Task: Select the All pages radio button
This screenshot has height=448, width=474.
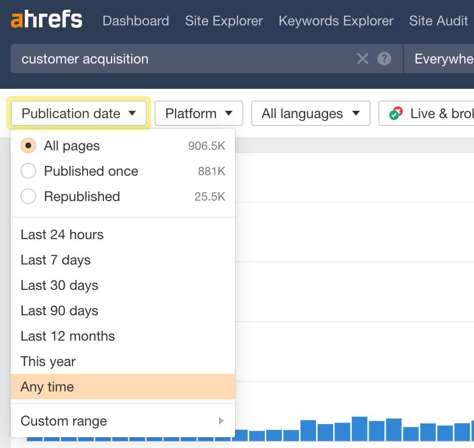Action: click(x=28, y=146)
